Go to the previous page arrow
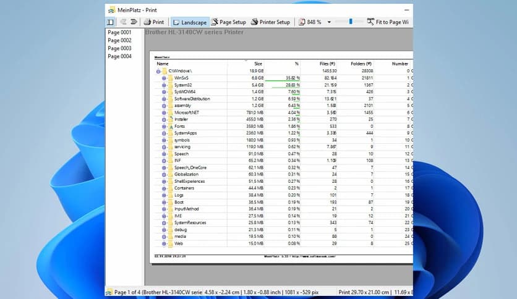This screenshot has height=299, width=517. point(123,22)
